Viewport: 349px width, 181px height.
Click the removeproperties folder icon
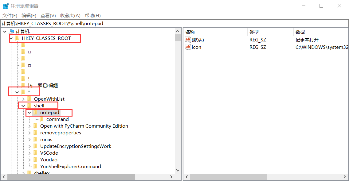35,133
